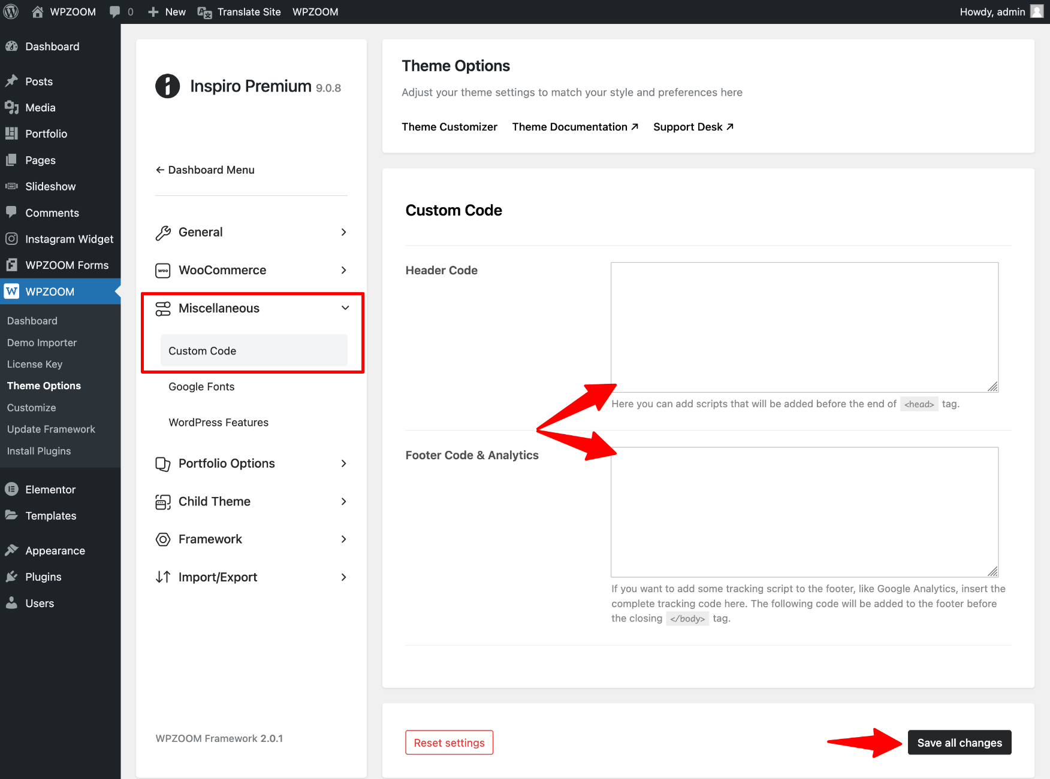This screenshot has width=1050, height=779.
Task: Click the Inspiro Premium logo icon
Action: tap(168, 86)
